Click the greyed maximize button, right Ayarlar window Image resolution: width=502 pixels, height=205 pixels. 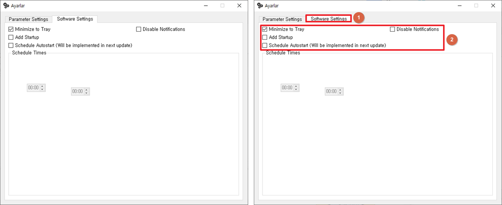[x=476, y=6]
